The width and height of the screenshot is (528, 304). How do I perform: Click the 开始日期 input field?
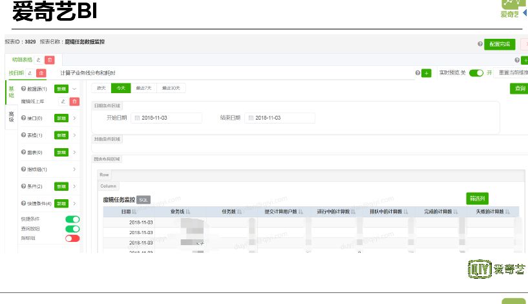pyautogui.click(x=166, y=118)
